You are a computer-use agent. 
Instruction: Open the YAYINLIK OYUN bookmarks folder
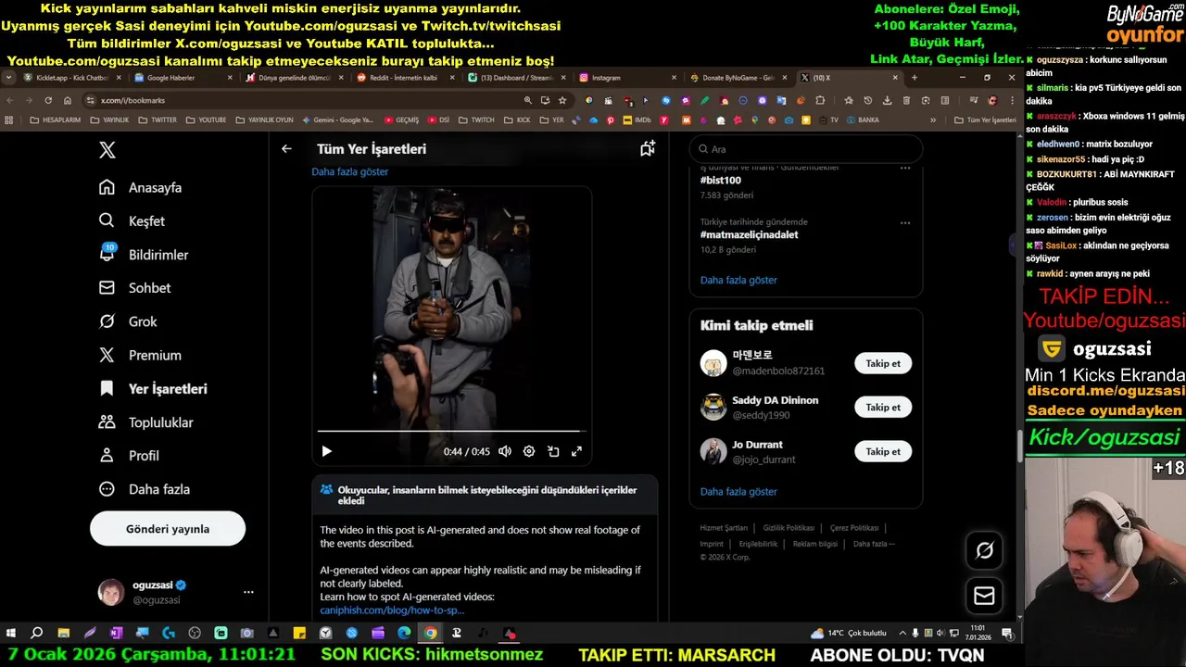pos(264,120)
